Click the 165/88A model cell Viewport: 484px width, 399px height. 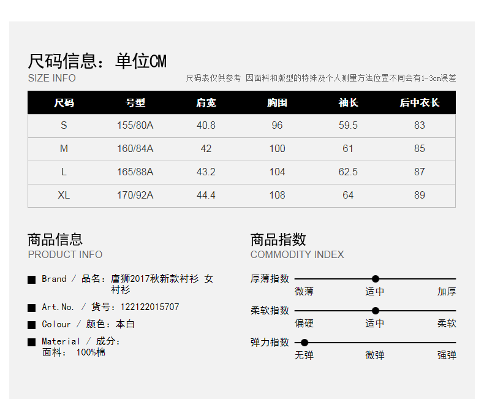point(135,172)
